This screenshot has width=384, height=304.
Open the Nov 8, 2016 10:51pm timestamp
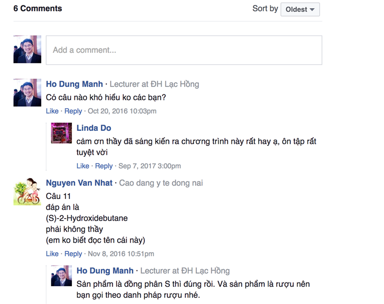120,254
